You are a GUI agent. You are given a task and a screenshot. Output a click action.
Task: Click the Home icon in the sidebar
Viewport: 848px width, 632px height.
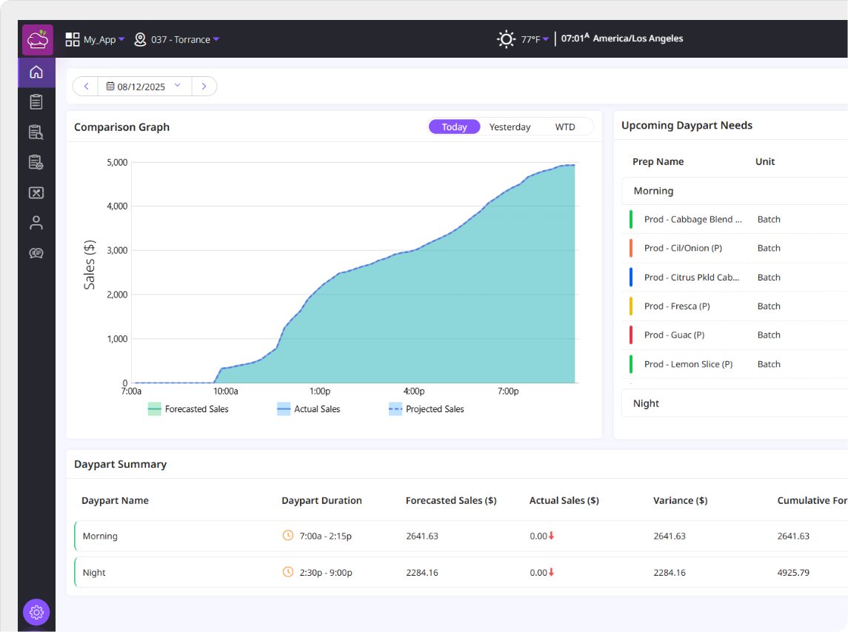click(x=36, y=73)
